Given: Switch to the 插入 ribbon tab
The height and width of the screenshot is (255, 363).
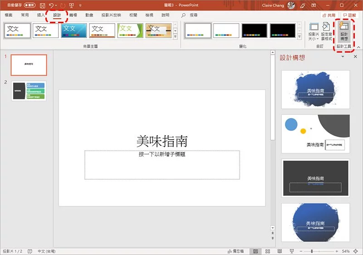Looking at the screenshot, I should (41, 15).
